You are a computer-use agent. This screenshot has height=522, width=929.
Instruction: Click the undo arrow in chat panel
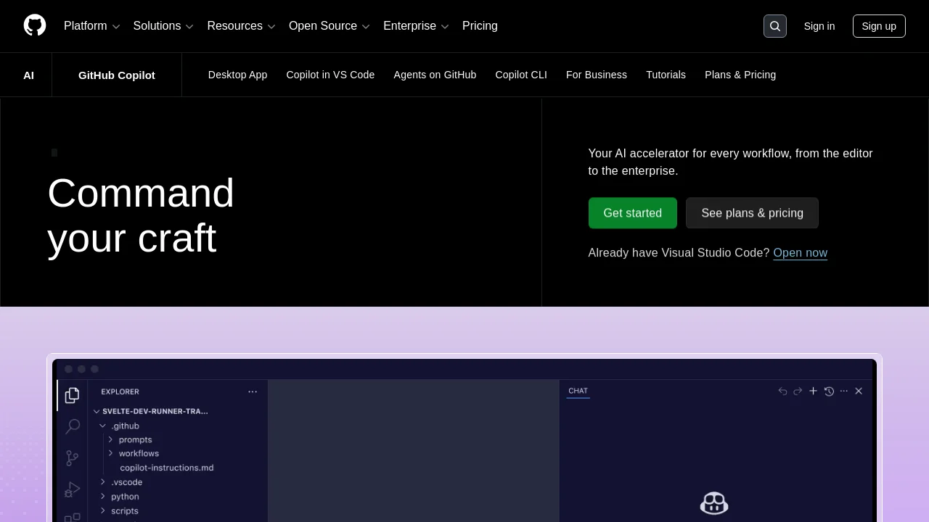[782, 391]
